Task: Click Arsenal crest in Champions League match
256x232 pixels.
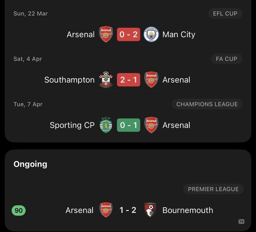Action: point(151,125)
